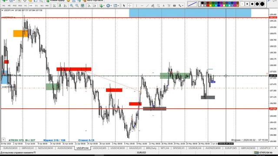Open the EURJPY,M5 chart tab
278x156 pixels.
(x=231, y=148)
